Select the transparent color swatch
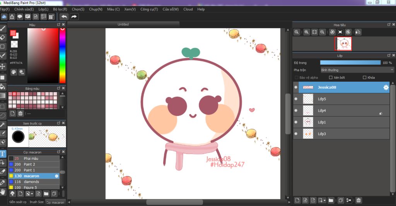Image resolution: width=396 pixels, height=206 pixels. [14, 44]
